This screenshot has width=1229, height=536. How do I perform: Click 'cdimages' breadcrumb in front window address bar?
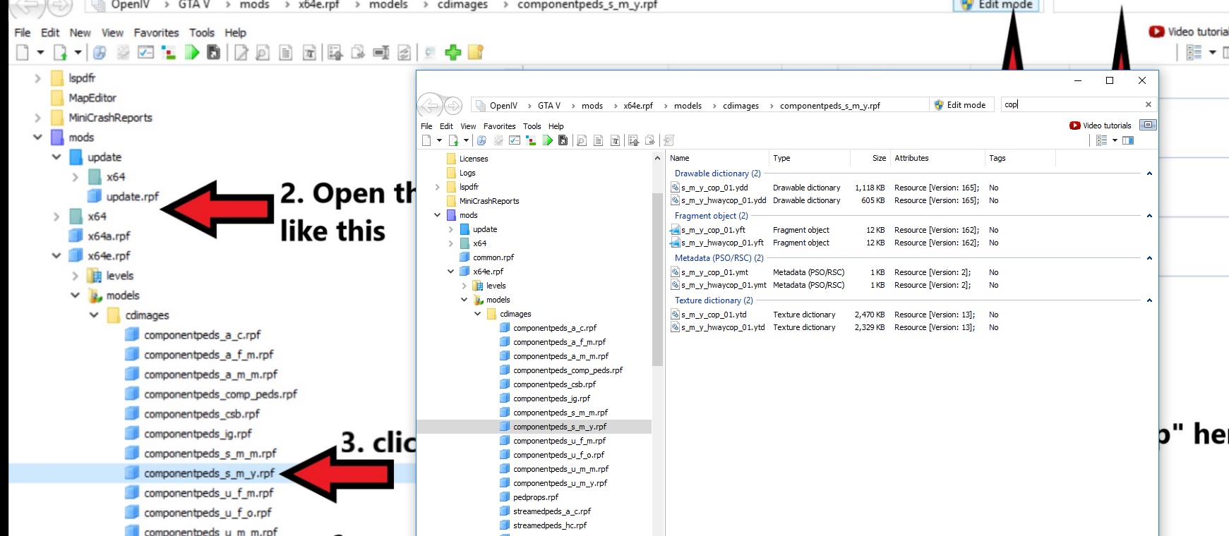pyautogui.click(x=741, y=106)
